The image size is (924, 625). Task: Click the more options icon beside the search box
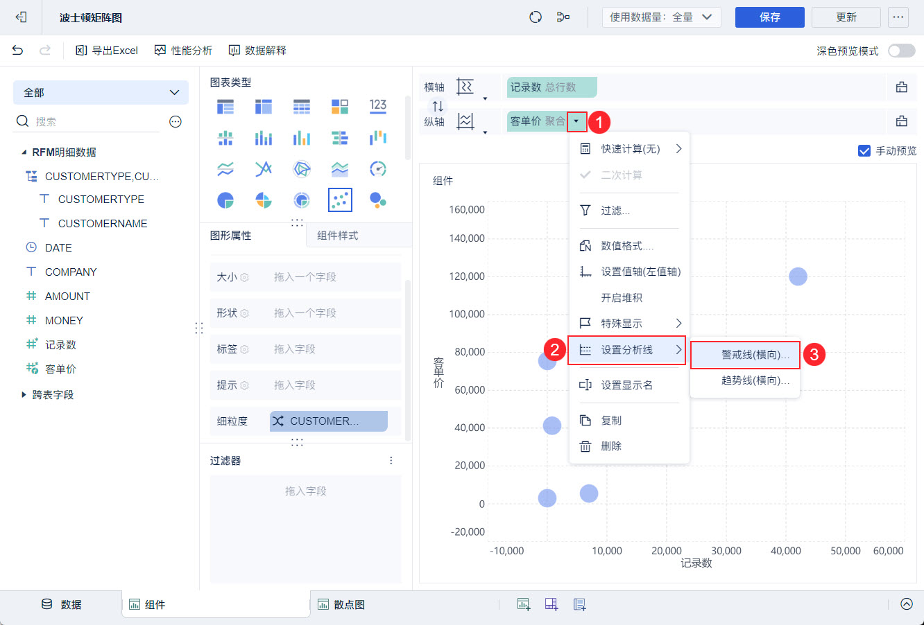click(176, 122)
